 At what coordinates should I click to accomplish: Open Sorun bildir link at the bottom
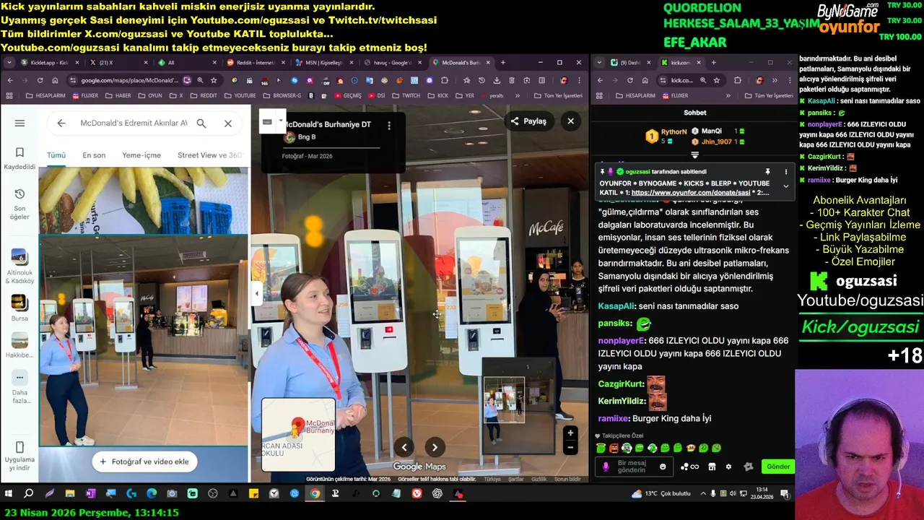[567, 479]
